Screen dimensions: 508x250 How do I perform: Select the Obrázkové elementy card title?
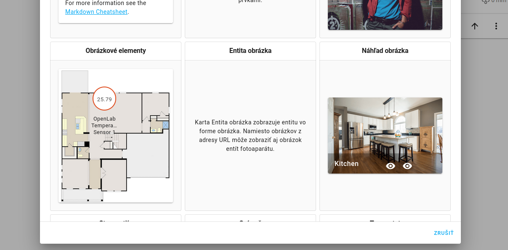pyautogui.click(x=116, y=51)
